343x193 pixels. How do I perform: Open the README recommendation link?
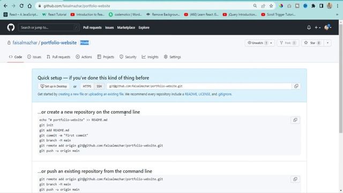191,94
